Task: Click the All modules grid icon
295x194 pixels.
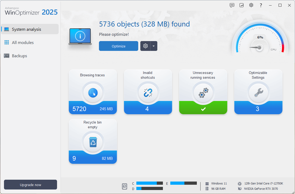Action: [6, 42]
